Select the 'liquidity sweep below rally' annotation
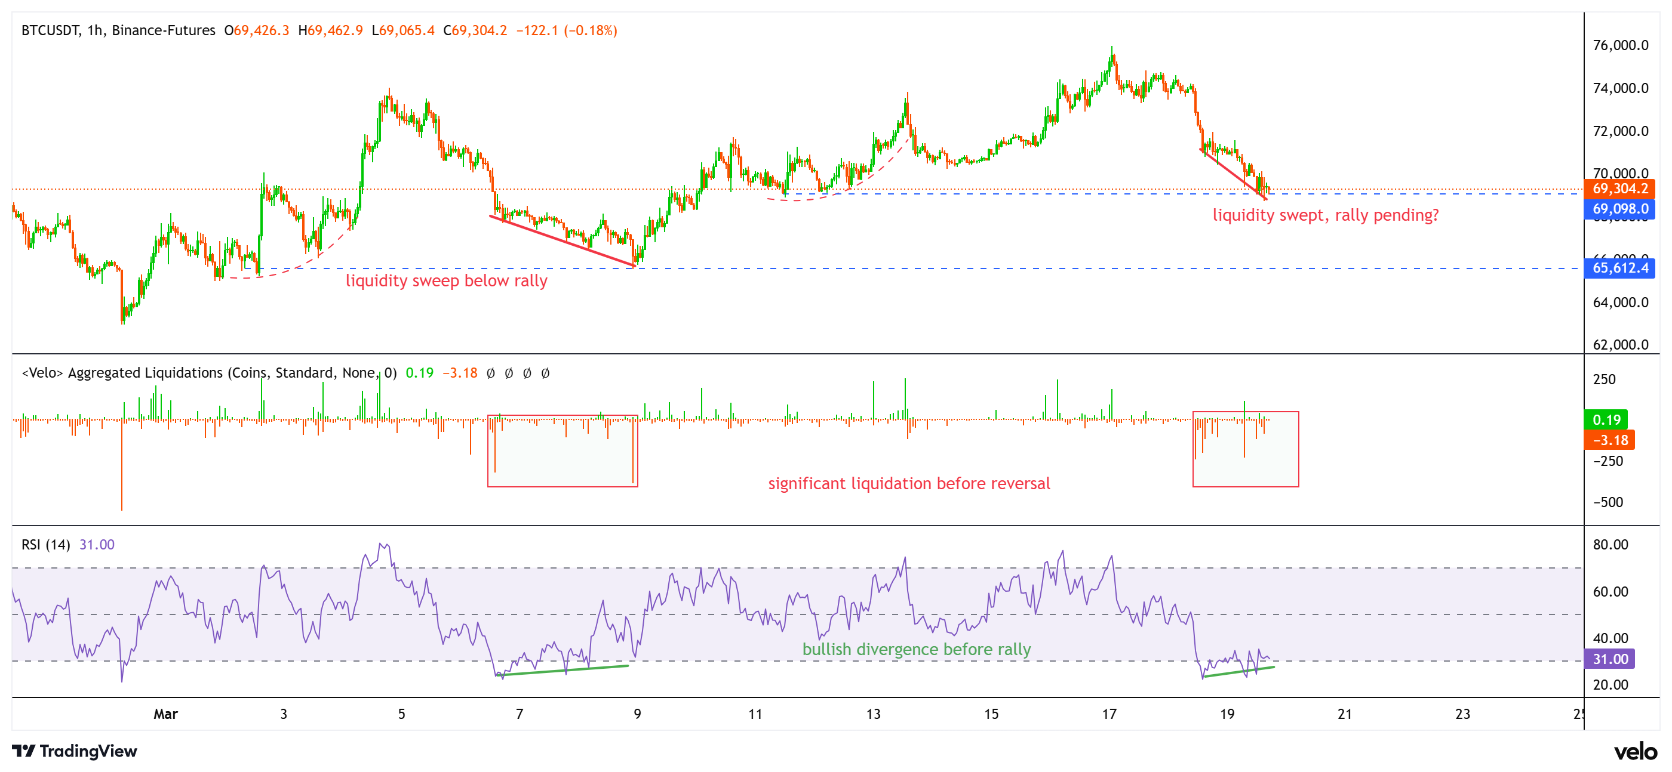The width and height of the screenshot is (1672, 772). [x=447, y=281]
